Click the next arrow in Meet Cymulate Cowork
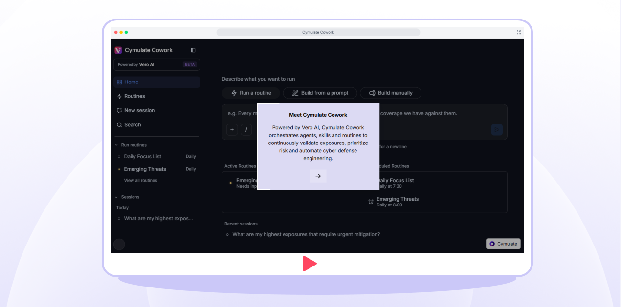The width and height of the screenshot is (621, 307). click(x=318, y=176)
